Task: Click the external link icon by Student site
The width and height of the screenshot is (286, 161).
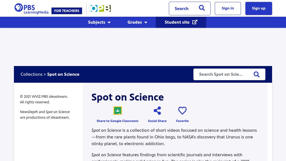Action: (195, 22)
